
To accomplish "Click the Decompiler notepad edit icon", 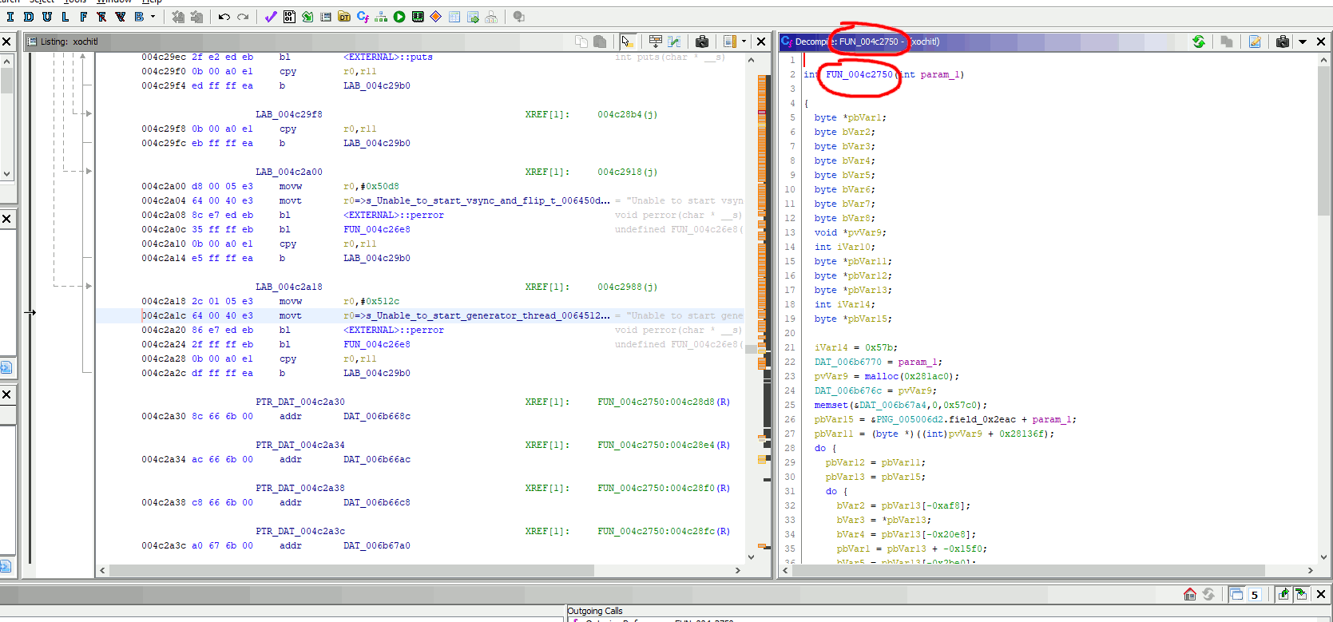I will [x=1255, y=42].
